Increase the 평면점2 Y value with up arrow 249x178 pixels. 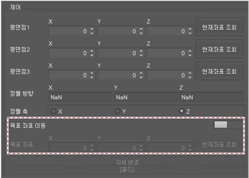coord(141,51)
